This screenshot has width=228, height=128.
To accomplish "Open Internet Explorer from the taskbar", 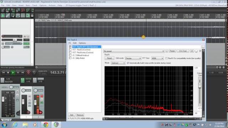I will (15, 125).
